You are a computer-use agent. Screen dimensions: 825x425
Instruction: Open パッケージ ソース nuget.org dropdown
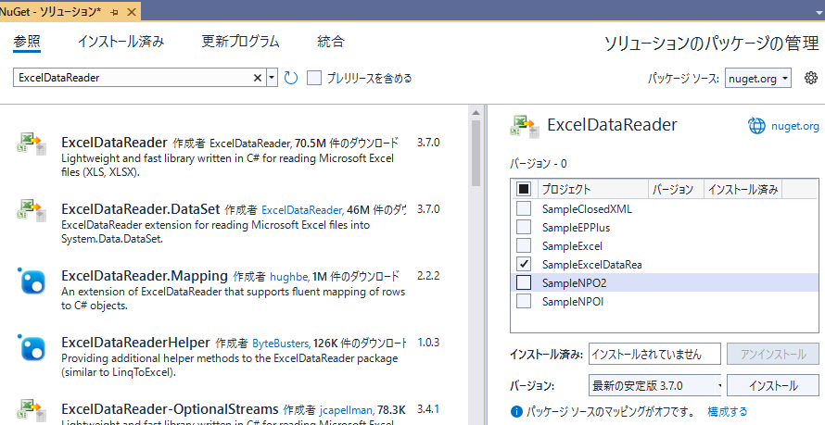coord(757,79)
